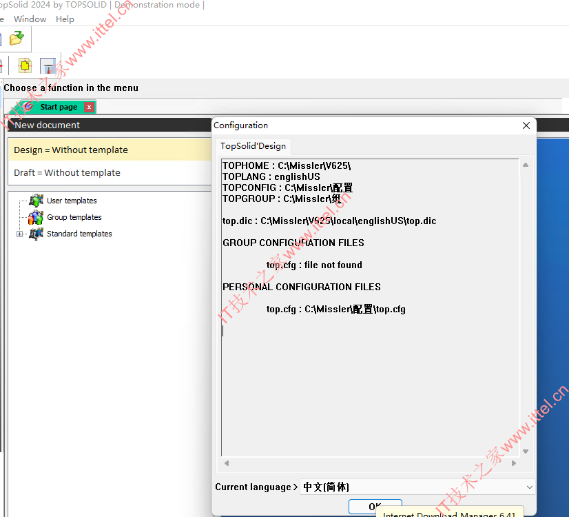Select Draft = Without template
Screen dimensions: 569x517
point(110,172)
